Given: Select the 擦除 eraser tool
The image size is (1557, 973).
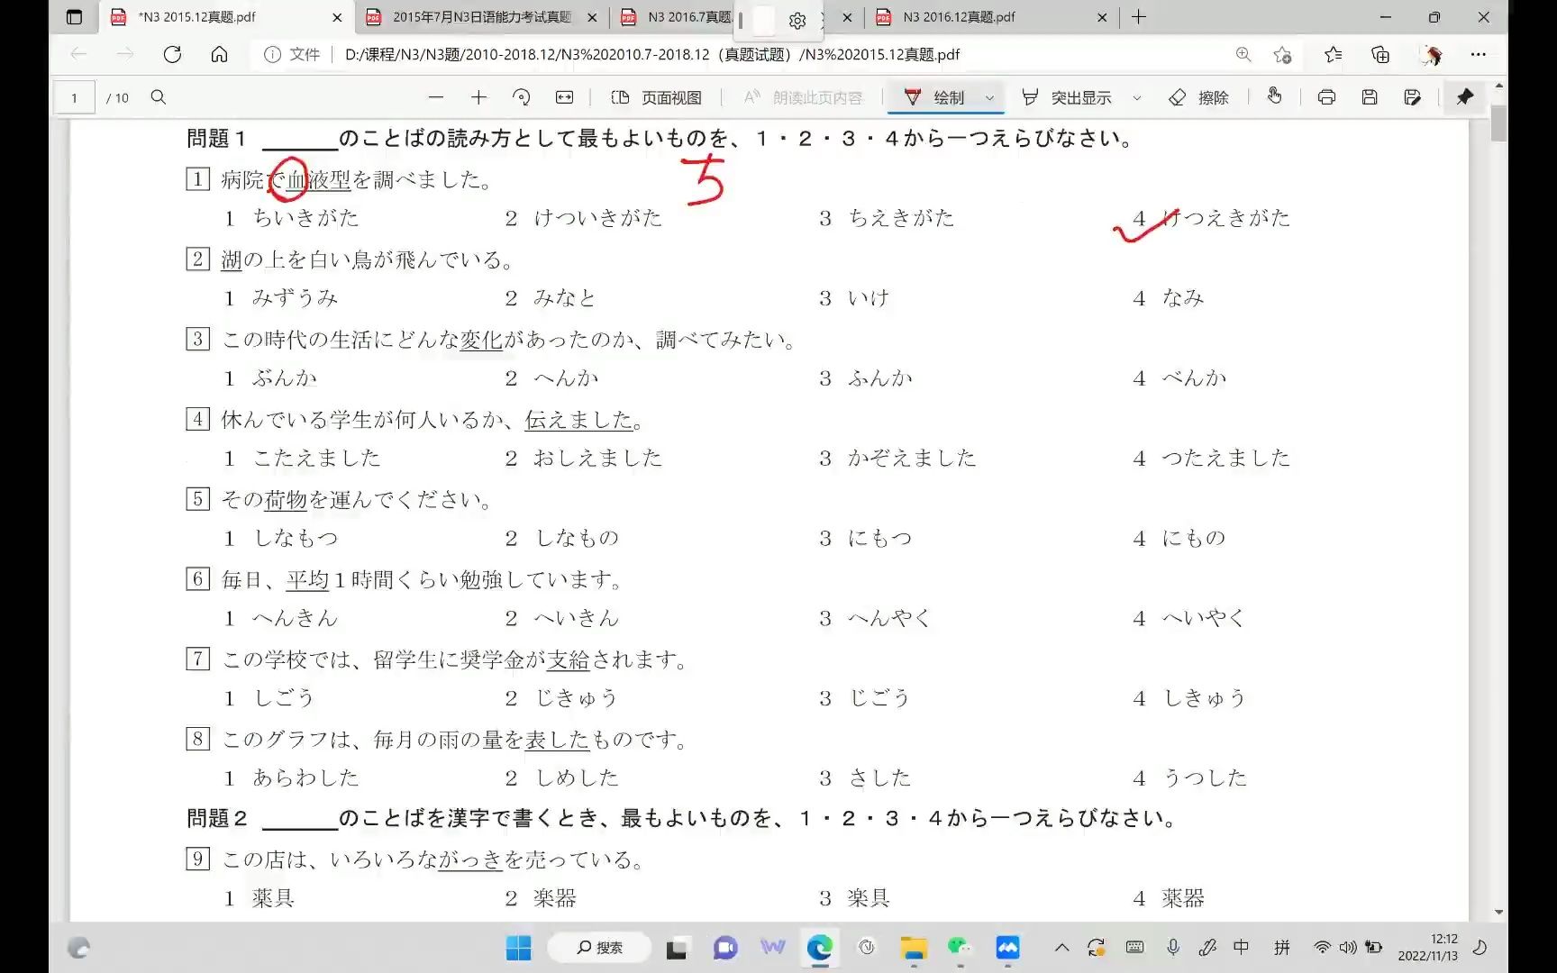Looking at the screenshot, I should (x=1198, y=97).
